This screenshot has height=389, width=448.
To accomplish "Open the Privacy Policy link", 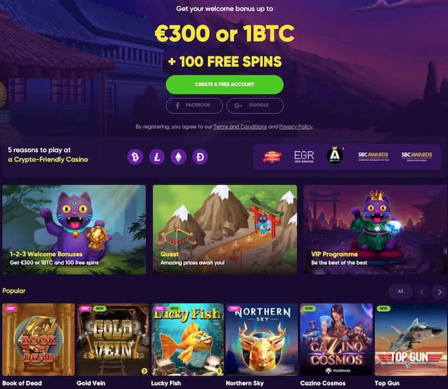I will [x=296, y=127].
